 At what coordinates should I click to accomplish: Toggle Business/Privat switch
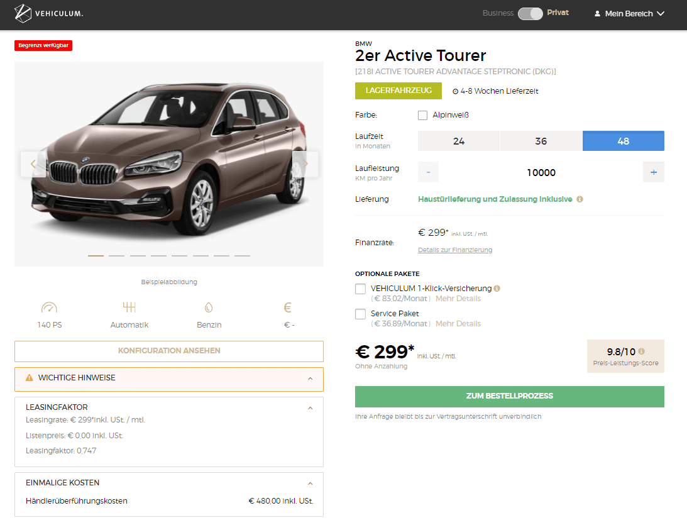(530, 14)
